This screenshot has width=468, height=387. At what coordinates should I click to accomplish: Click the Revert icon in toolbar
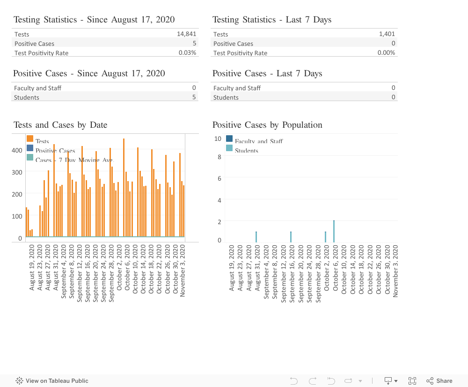pyautogui.click(x=331, y=381)
